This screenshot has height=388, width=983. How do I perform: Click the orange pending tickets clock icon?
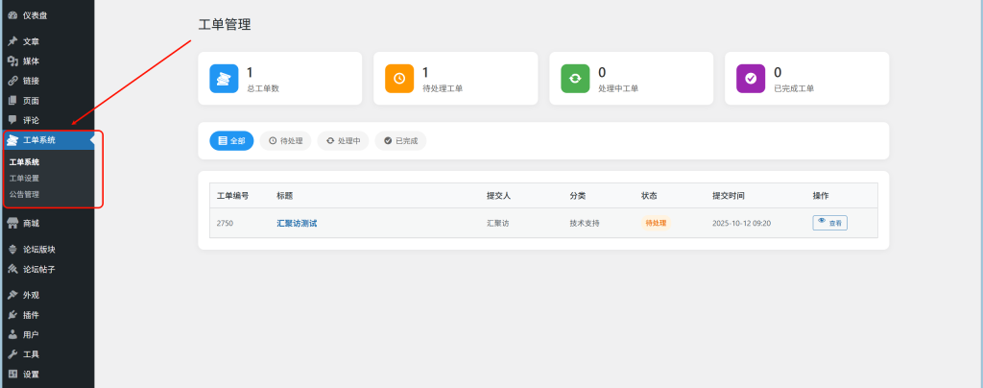pyautogui.click(x=399, y=79)
